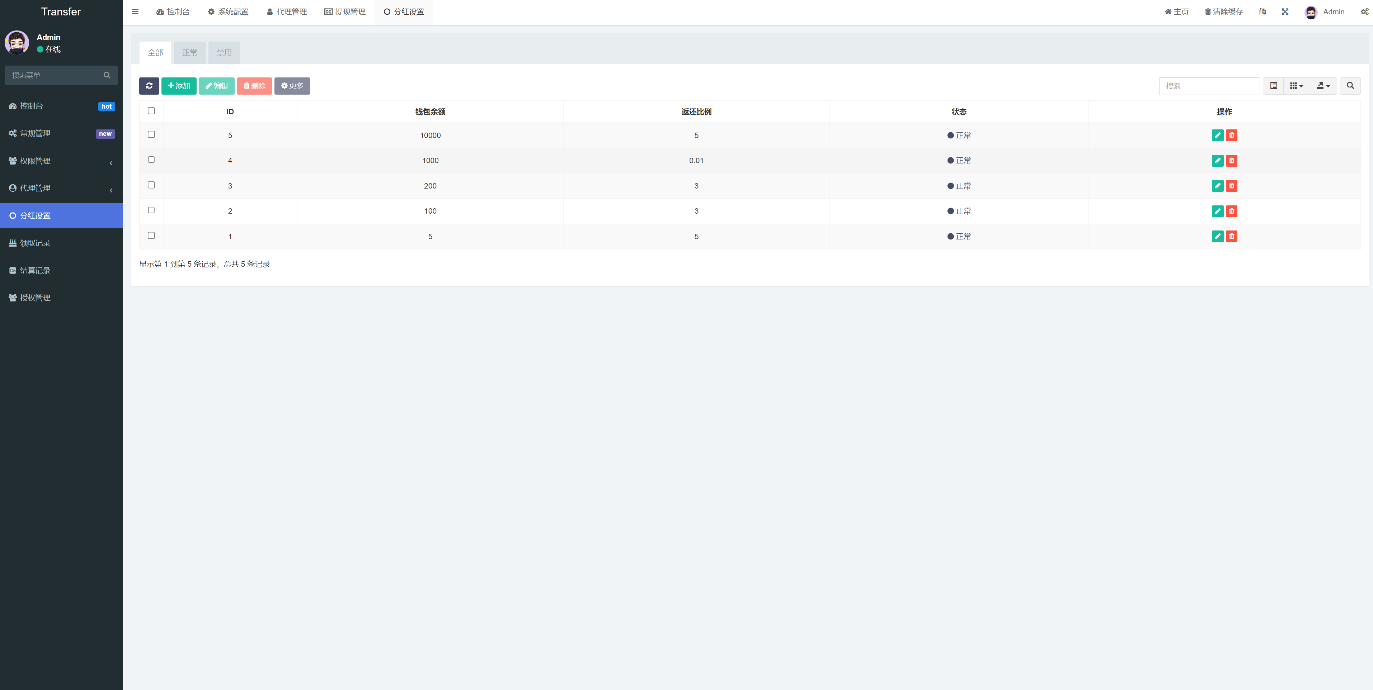The height and width of the screenshot is (690, 1373).
Task: Toggle the sidebar hamburger menu icon
Action: [x=135, y=12]
